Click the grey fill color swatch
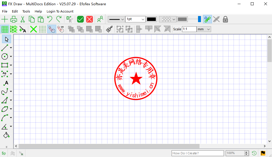272x157 pixels. pos(182,19)
